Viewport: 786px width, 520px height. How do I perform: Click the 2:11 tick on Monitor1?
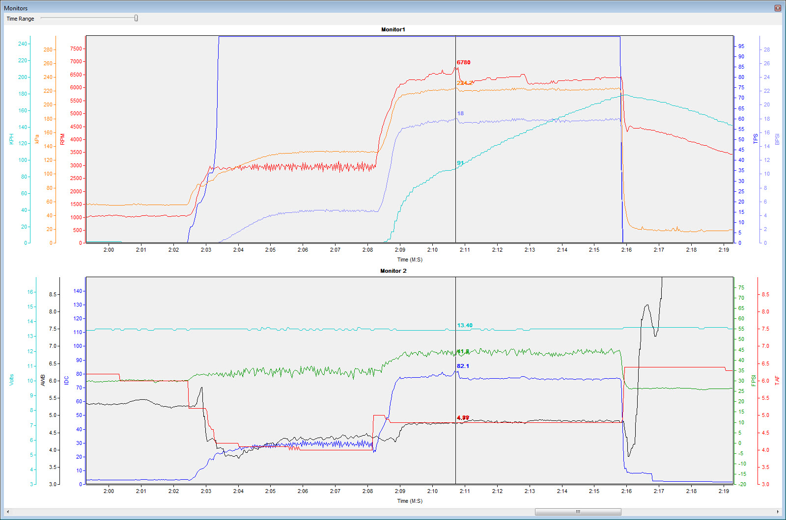[x=465, y=250]
